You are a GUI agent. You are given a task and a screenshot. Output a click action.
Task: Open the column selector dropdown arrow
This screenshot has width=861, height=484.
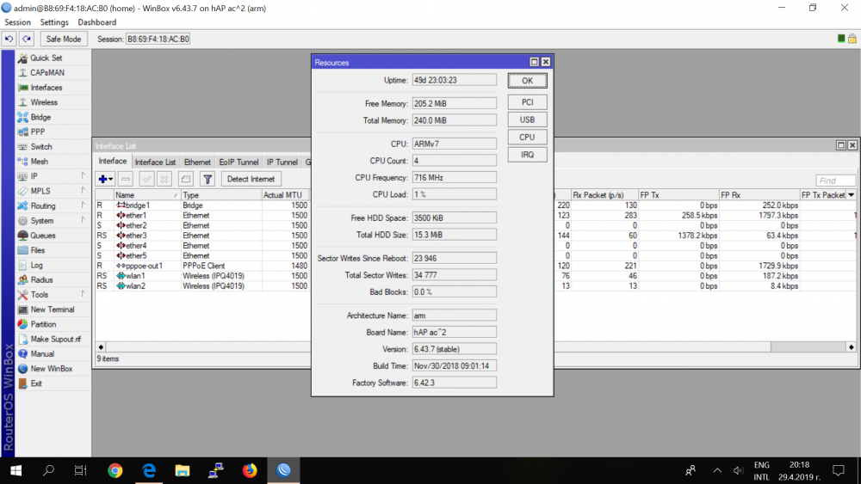(x=852, y=195)
